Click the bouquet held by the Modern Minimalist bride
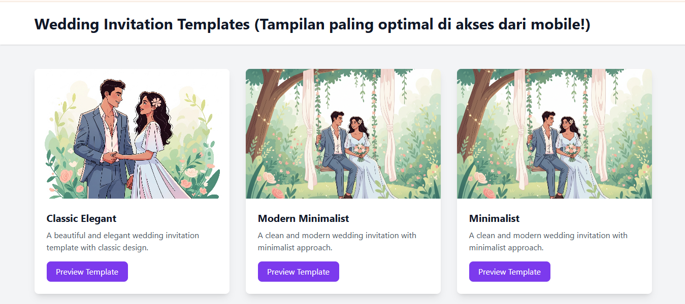This screenshot has height=304, width=685. (360, 150)
